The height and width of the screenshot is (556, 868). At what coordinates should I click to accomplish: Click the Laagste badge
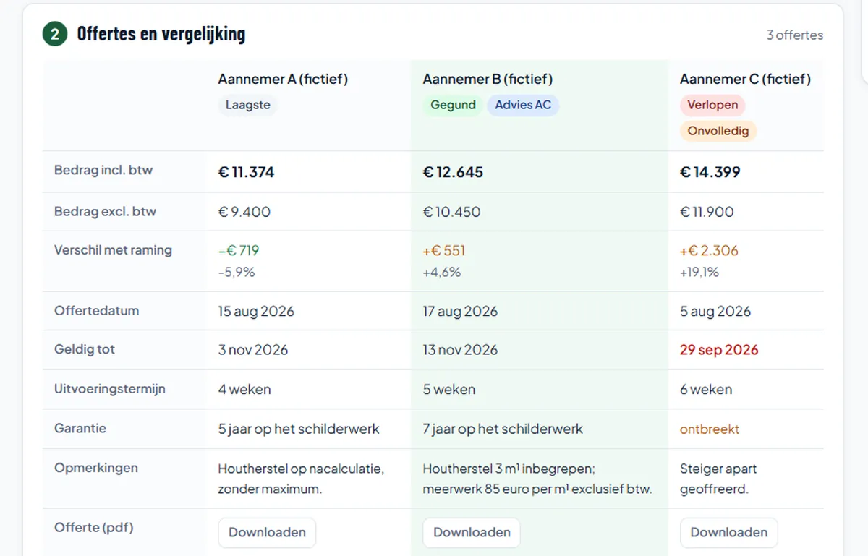tap(247, 105)
